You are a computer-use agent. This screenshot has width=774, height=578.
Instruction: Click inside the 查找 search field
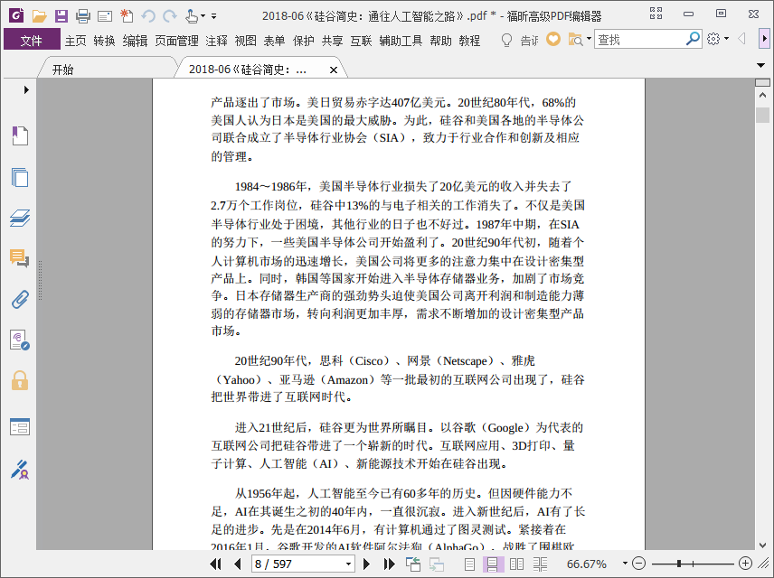(x=640, y=39)
